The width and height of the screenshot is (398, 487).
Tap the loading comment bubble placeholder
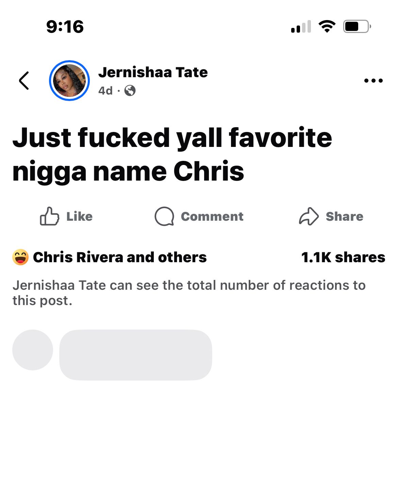136,355
